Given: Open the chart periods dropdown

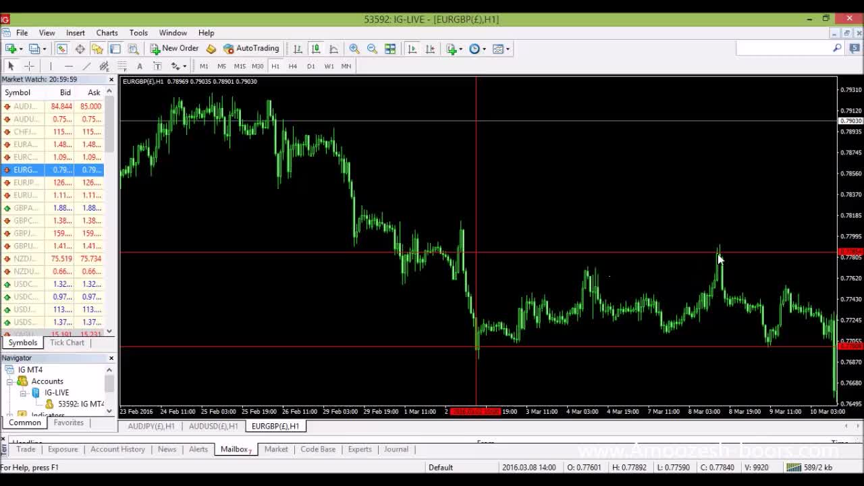Looking at the screenshot, I should coord(477,49).
